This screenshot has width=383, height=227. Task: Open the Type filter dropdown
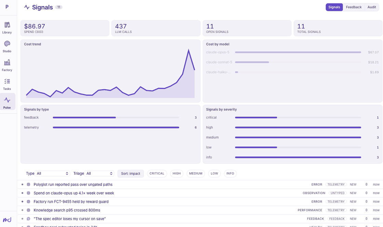pos(52,174)
